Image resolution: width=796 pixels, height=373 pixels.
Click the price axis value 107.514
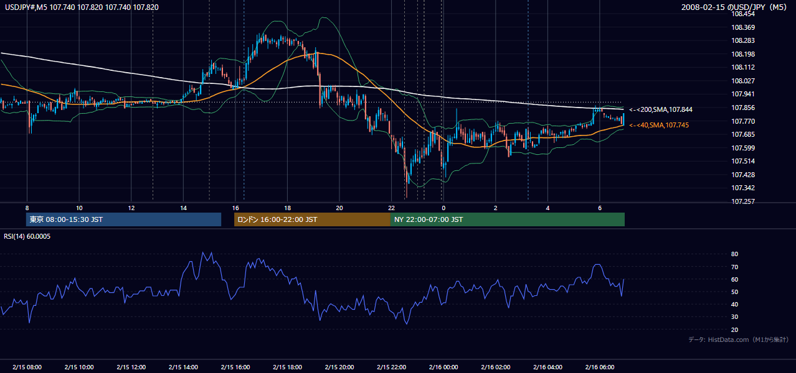tap(744, 161)
